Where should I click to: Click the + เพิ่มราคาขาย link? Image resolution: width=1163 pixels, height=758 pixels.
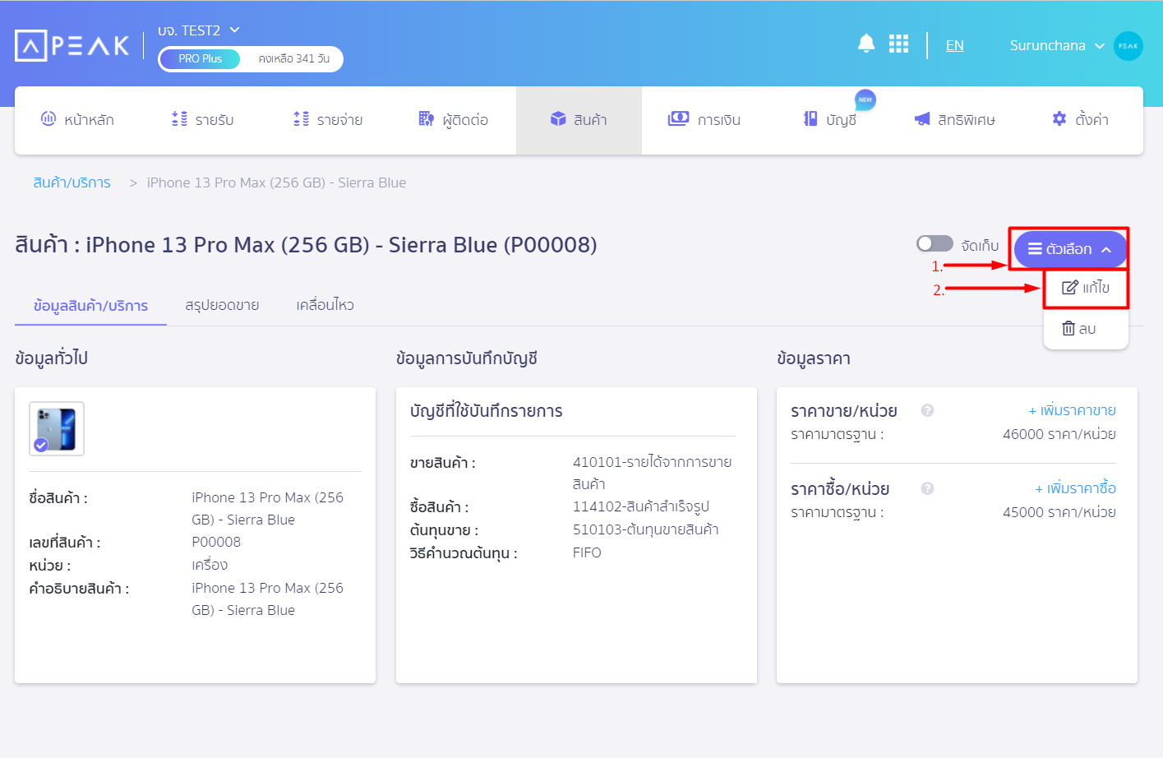pos(1072,410)
